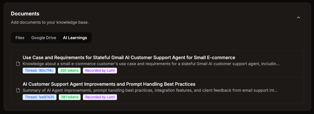Open the Use Case and Requirements document title
Viewport: 314px width, 114px height.
click(x=129, y=57)
